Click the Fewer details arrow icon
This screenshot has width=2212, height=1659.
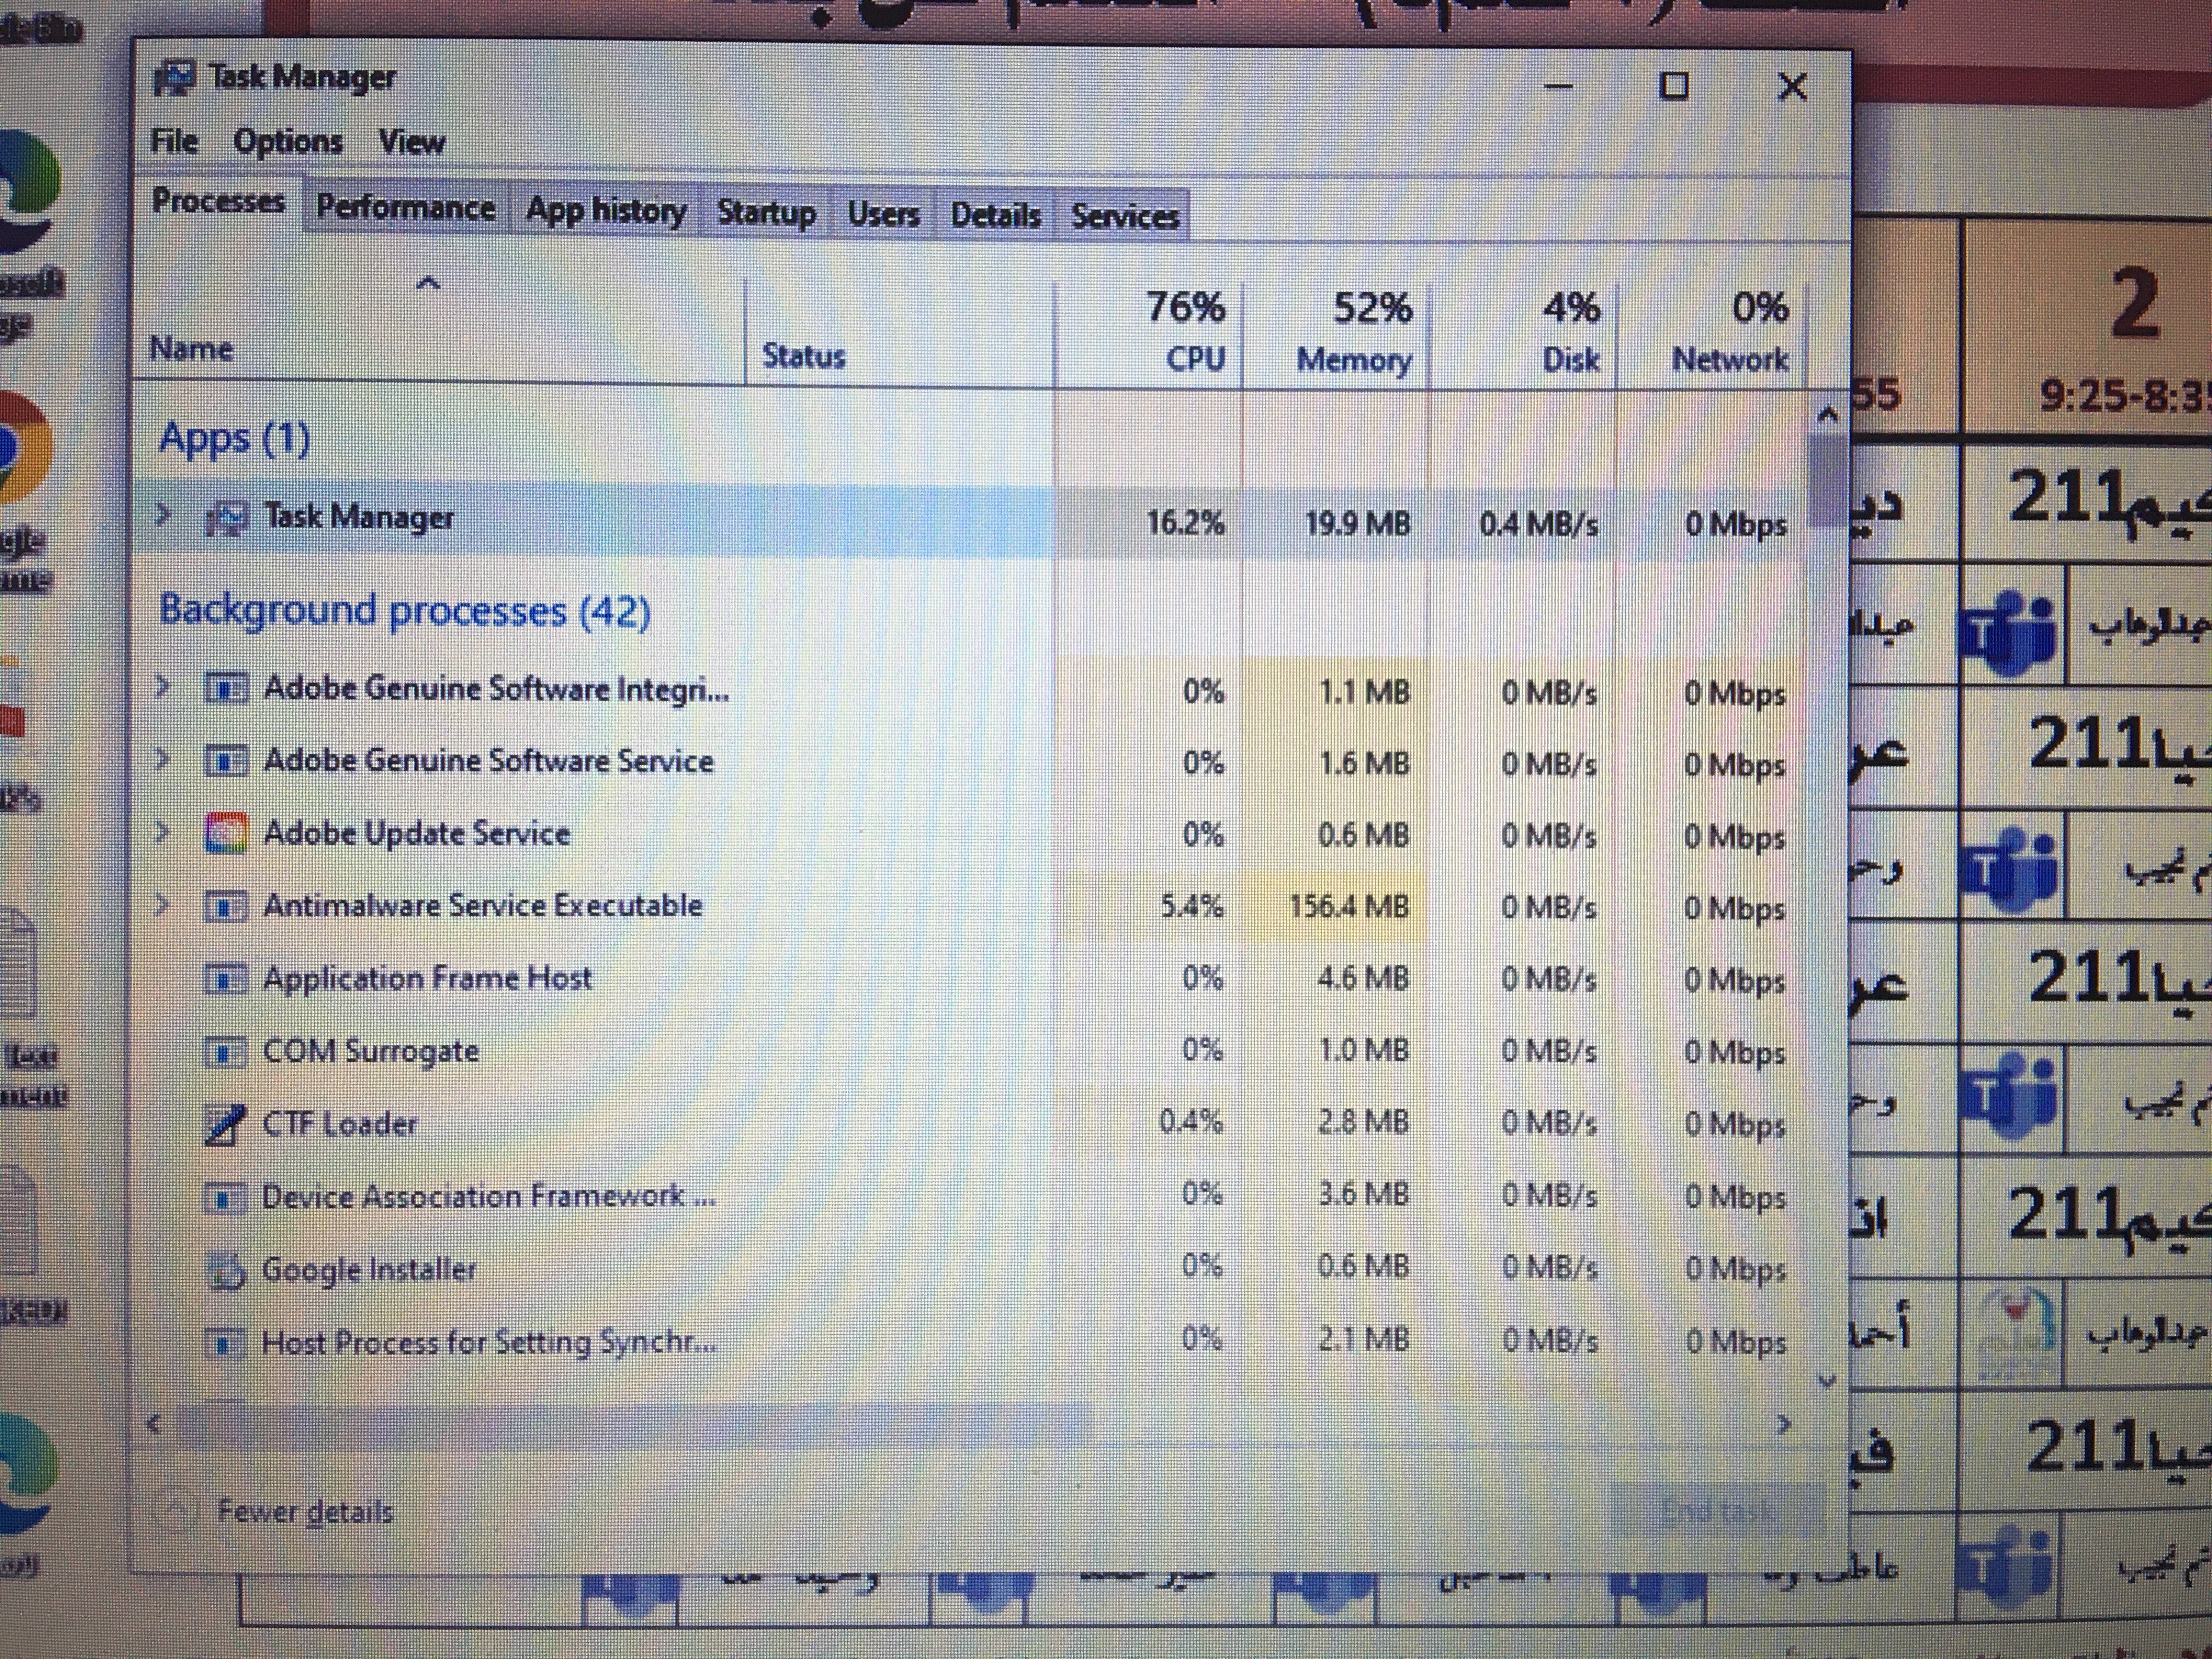tap(176, 1512)
